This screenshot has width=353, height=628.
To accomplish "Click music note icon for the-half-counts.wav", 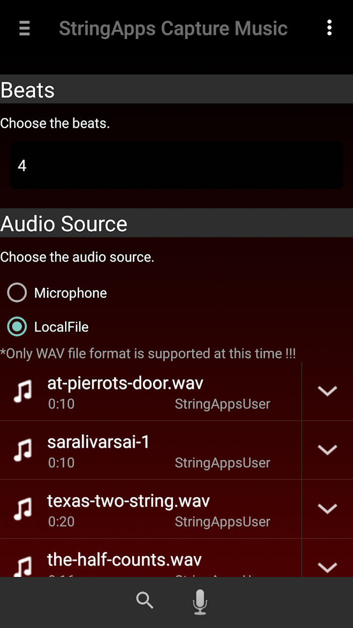I will coord(23,566).
